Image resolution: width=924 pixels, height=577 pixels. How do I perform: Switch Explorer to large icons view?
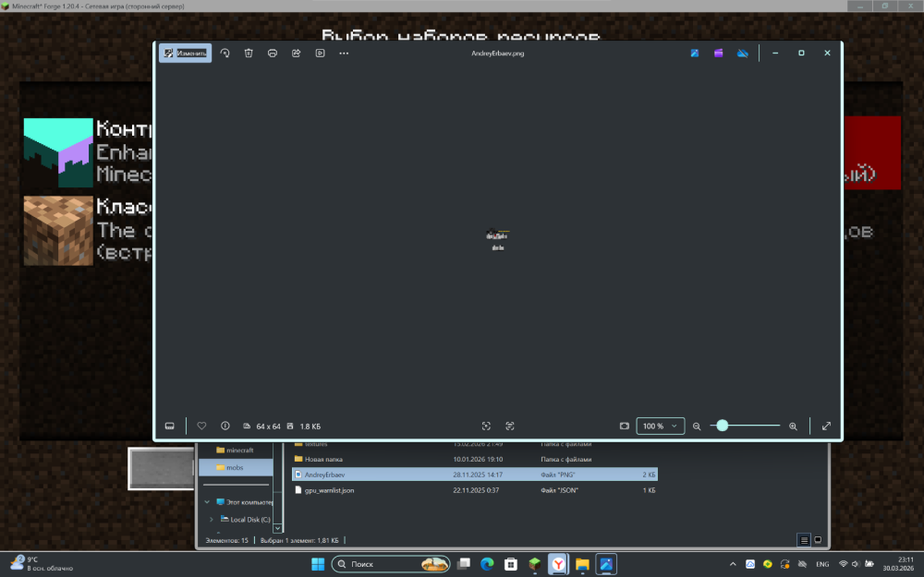pos(818,540)
